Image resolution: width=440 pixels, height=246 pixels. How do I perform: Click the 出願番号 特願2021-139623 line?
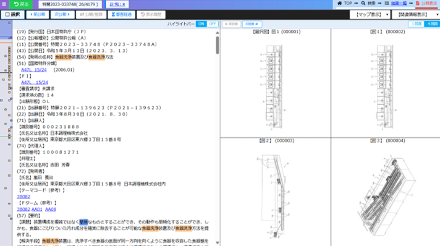(89, 108)
